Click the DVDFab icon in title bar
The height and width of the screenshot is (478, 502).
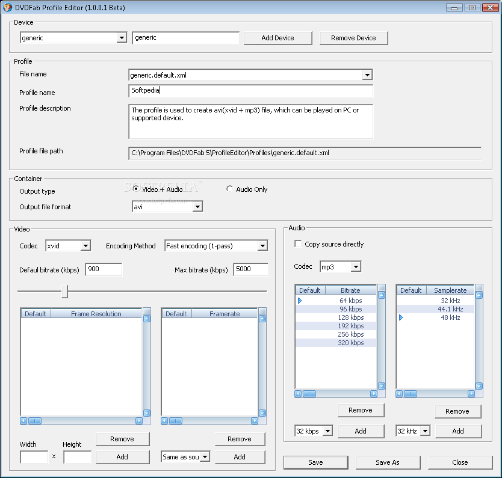pos(7,7)
